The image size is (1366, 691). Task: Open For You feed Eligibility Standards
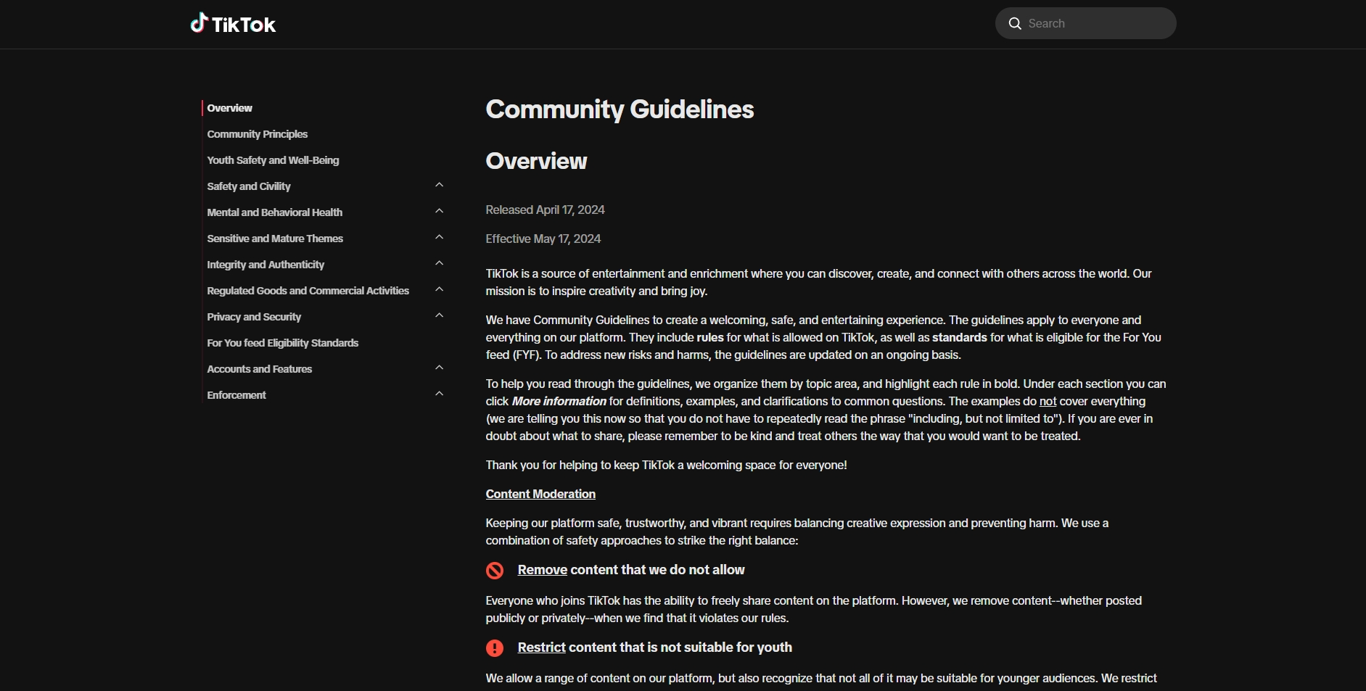coord(282,343)
